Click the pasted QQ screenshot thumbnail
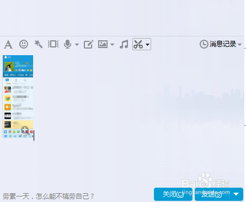The image size is (246, 202). coord(18,97)
